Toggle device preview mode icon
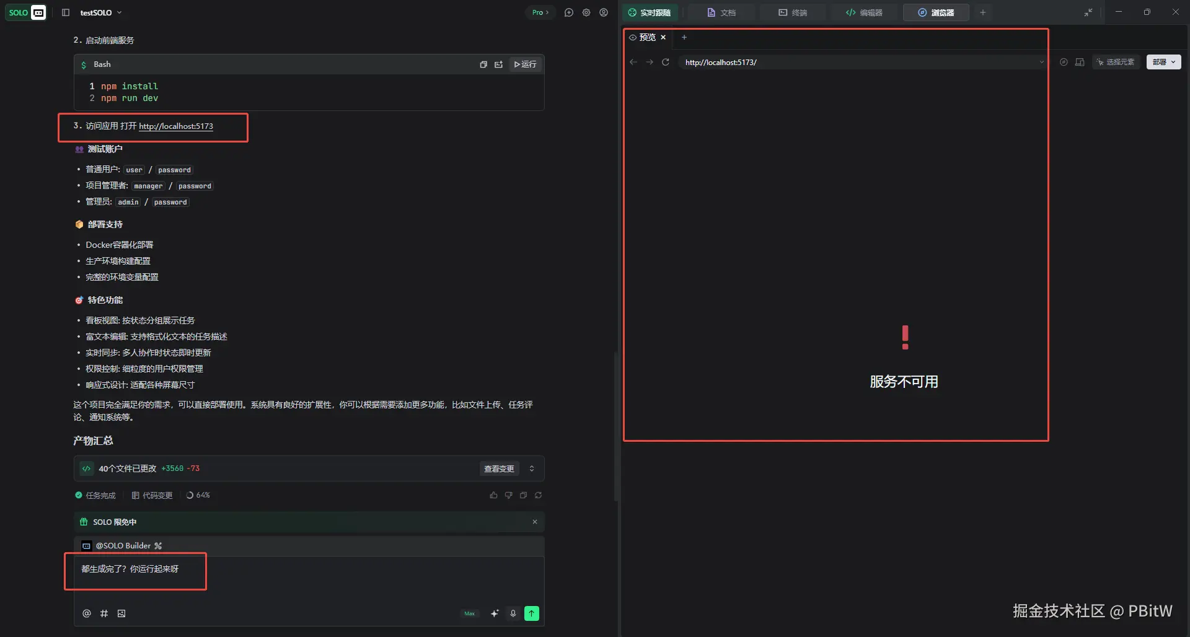This screenshot has width=1190, height=637. [1080, 62]
